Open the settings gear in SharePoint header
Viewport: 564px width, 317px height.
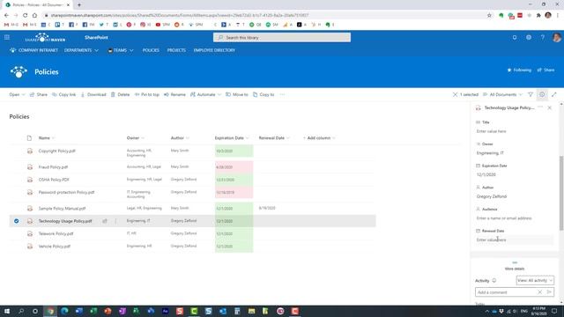coord(529,37)
